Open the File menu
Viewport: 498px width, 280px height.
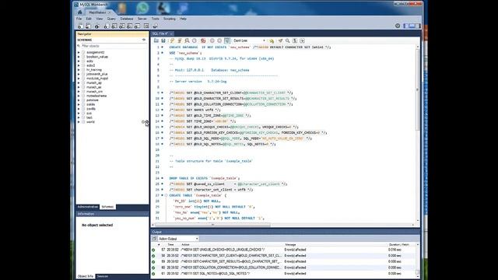[x=79, y=19]
